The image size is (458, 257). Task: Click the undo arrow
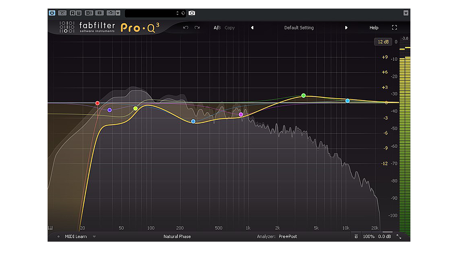[185, 27]
